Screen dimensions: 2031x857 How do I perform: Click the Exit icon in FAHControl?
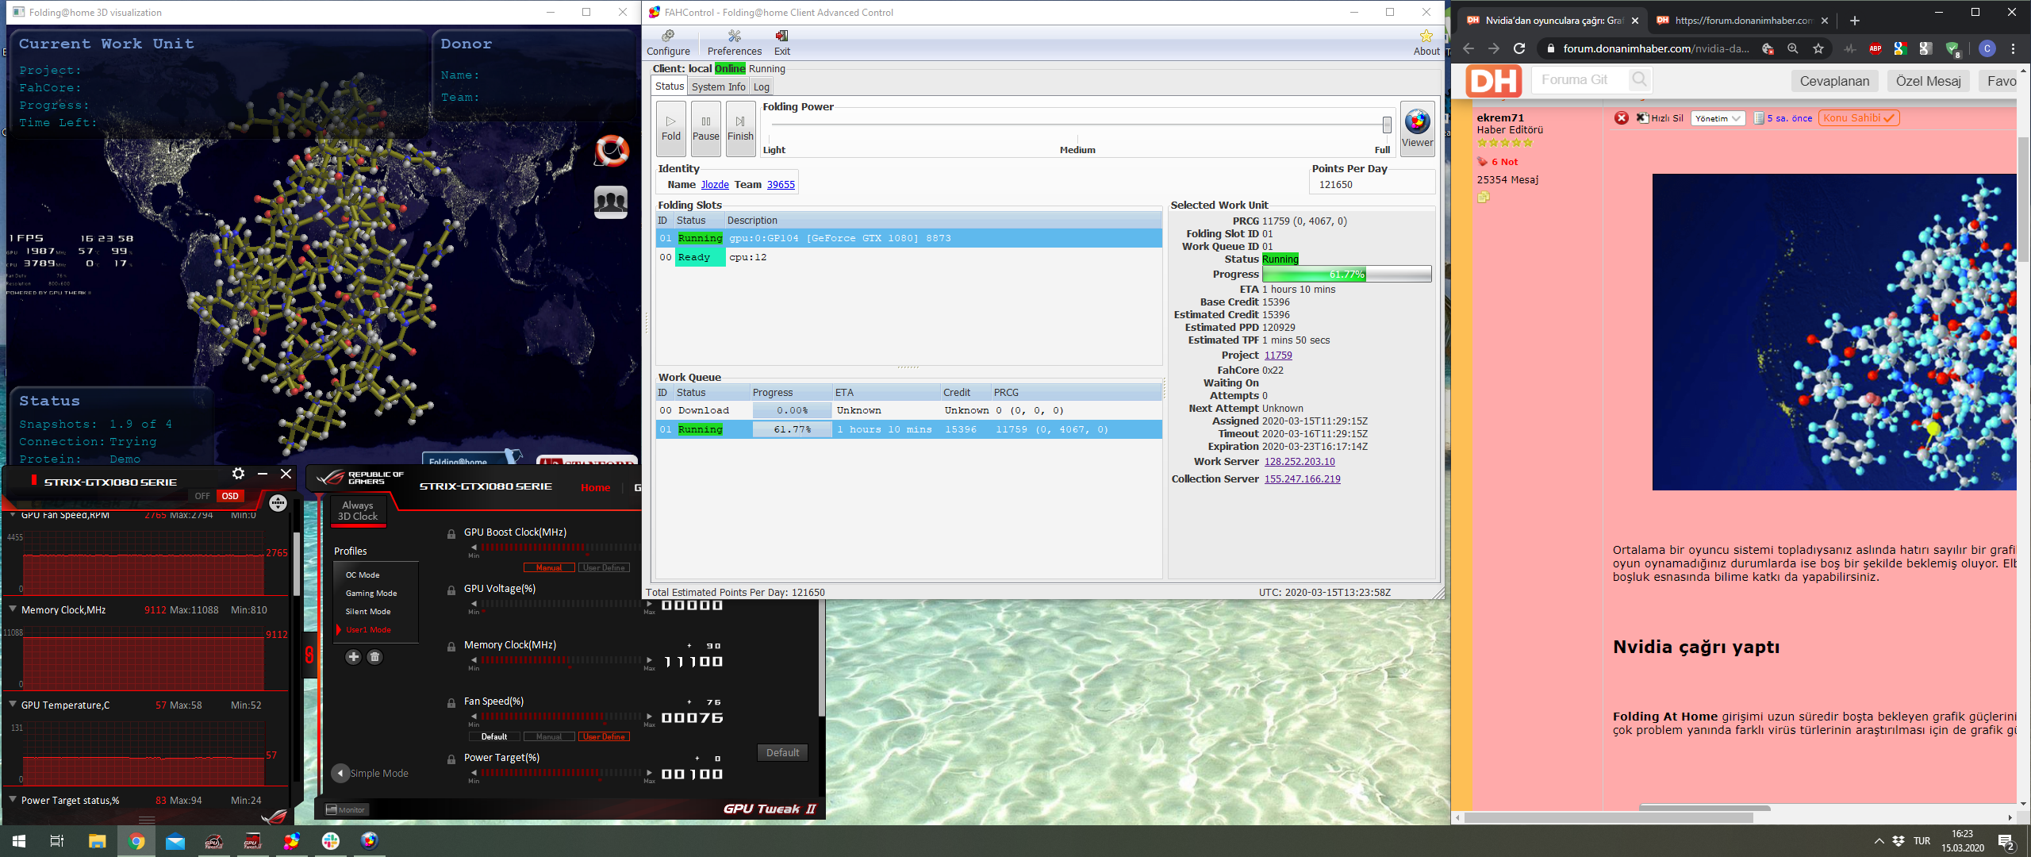(x=781, y=43)
